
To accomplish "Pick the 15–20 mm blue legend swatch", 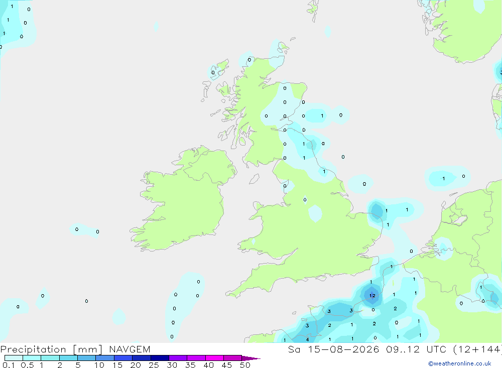I will 123,358.
